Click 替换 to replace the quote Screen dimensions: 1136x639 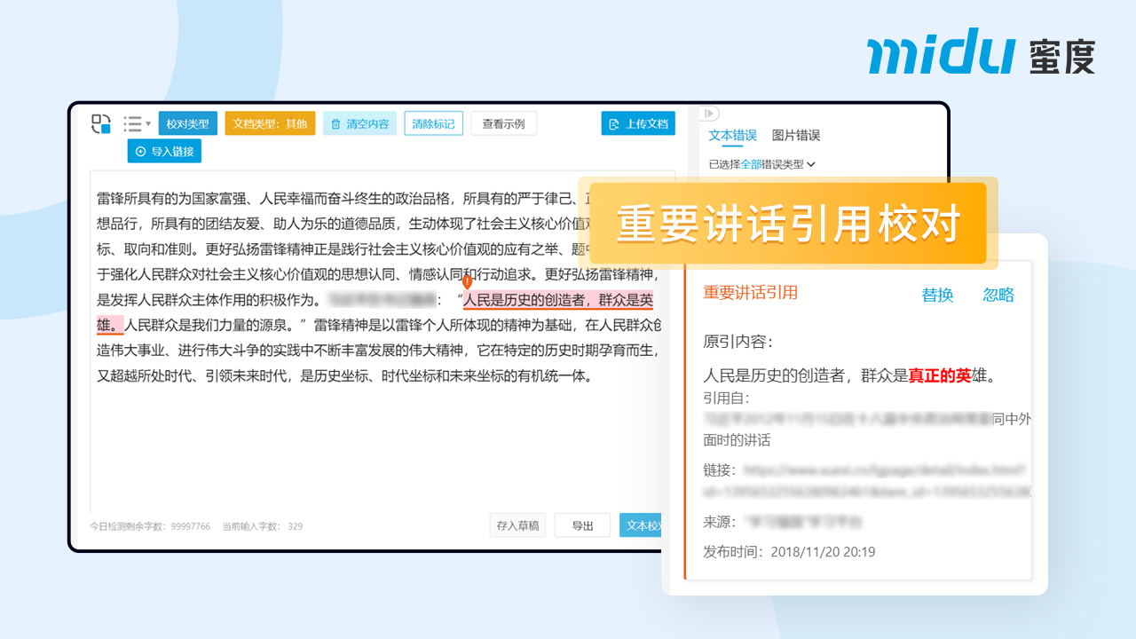coord(937,296)
